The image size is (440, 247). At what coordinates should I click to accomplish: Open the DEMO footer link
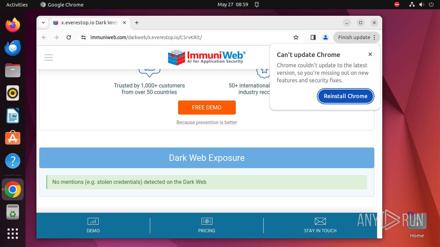pos(93,225)
